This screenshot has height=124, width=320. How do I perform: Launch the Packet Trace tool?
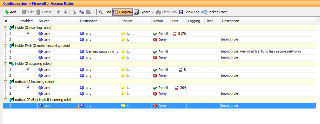pyautogui.click(x=214, y=12)
